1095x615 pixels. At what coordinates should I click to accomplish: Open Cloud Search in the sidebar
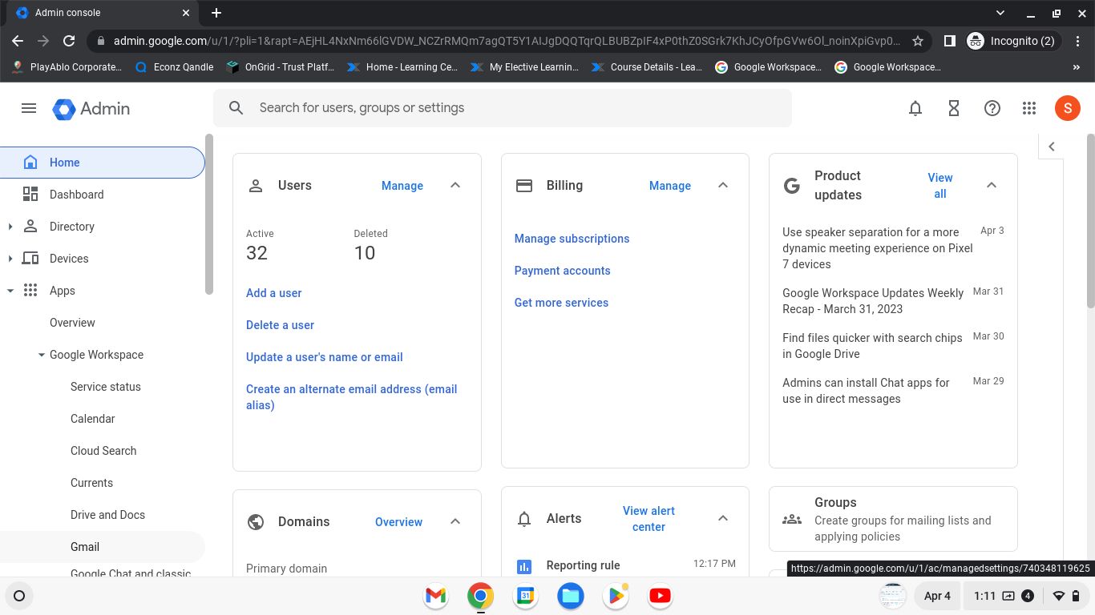coord(103,451)
